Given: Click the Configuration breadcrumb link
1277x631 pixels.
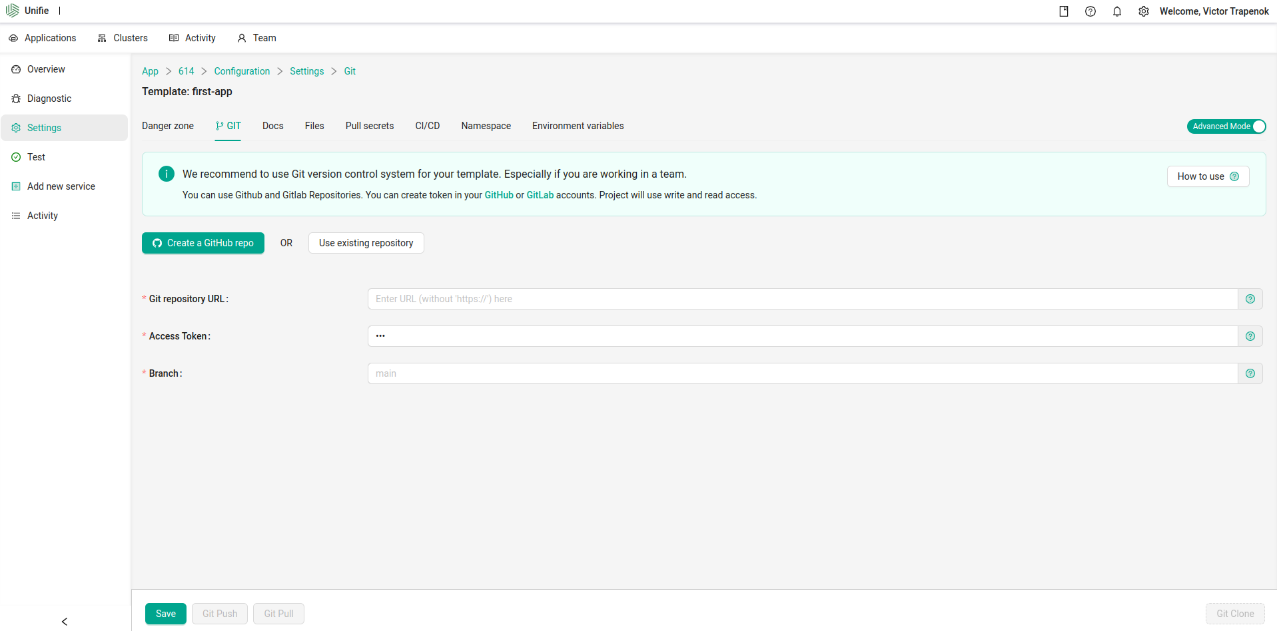Looking at the screenshot, I should point(242,71).
